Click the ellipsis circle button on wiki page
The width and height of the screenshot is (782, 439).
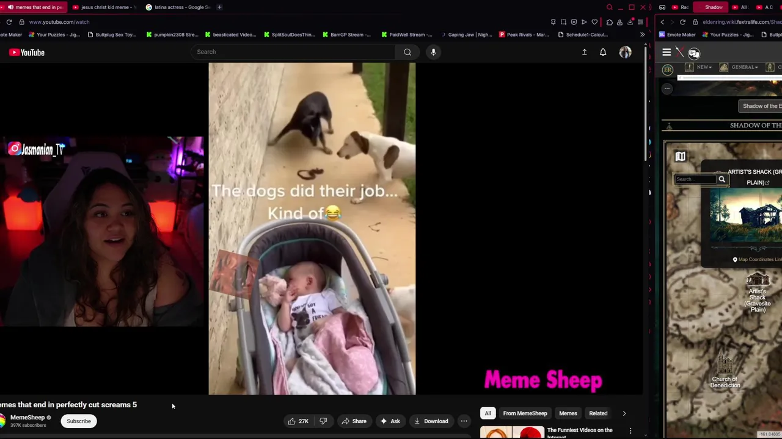[667, 88]
